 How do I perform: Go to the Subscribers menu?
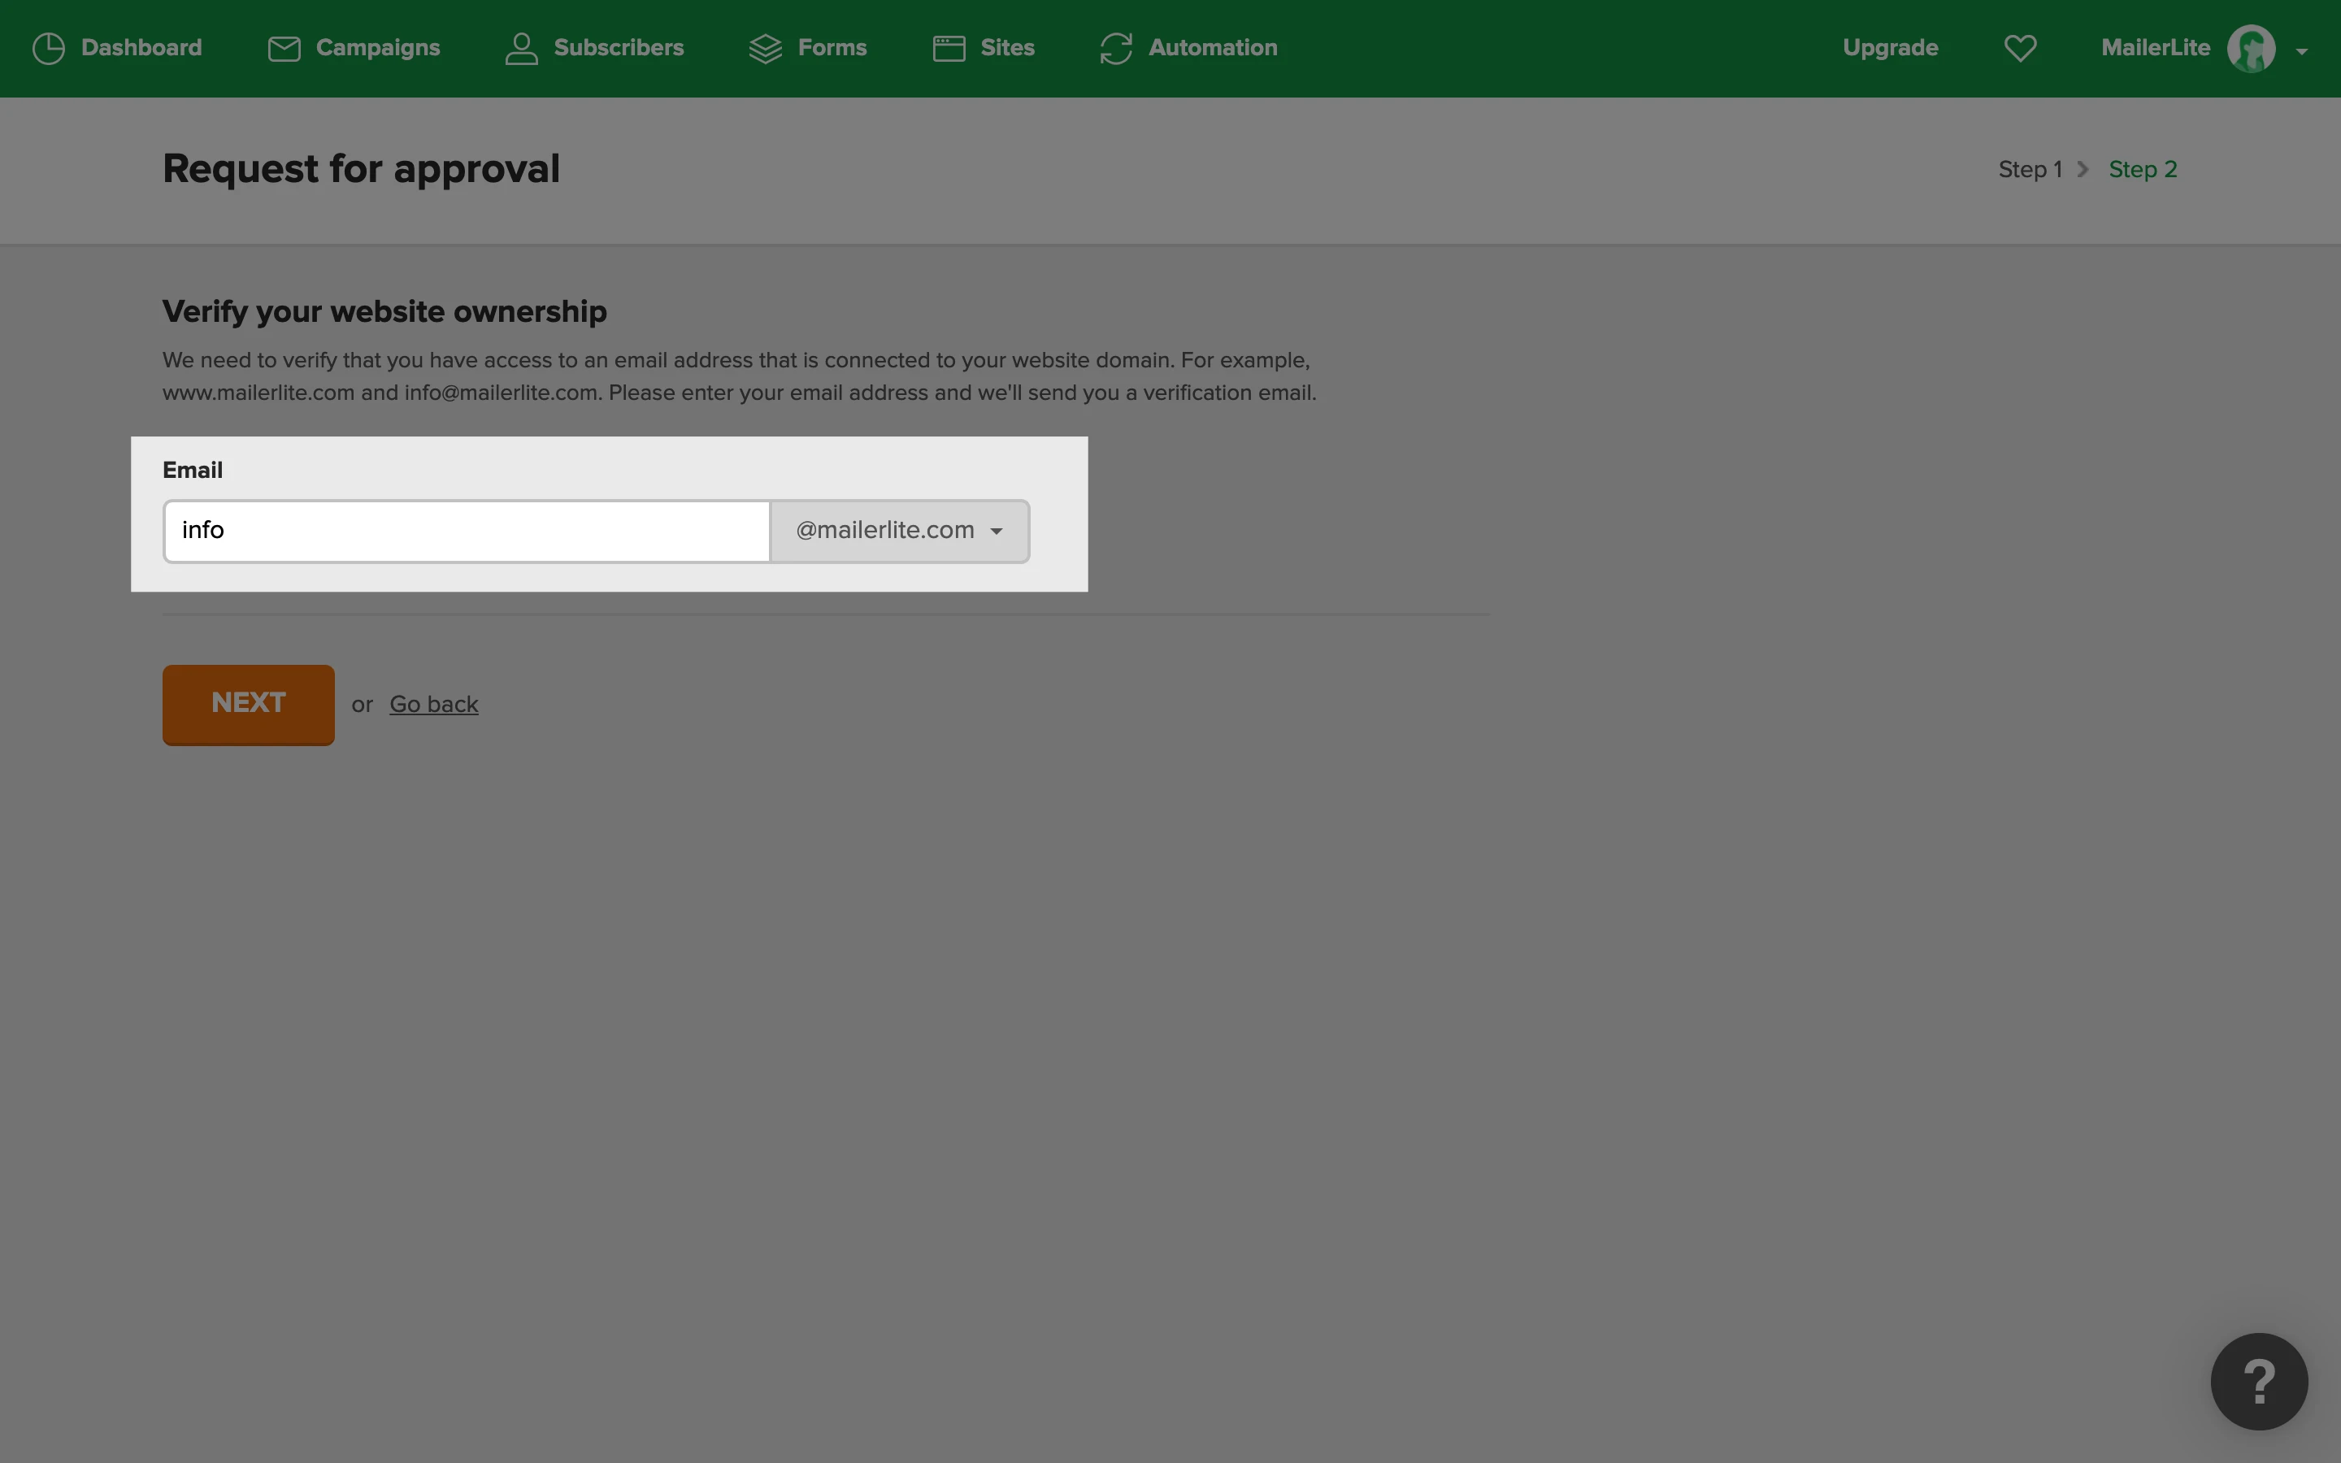(618, 49)
